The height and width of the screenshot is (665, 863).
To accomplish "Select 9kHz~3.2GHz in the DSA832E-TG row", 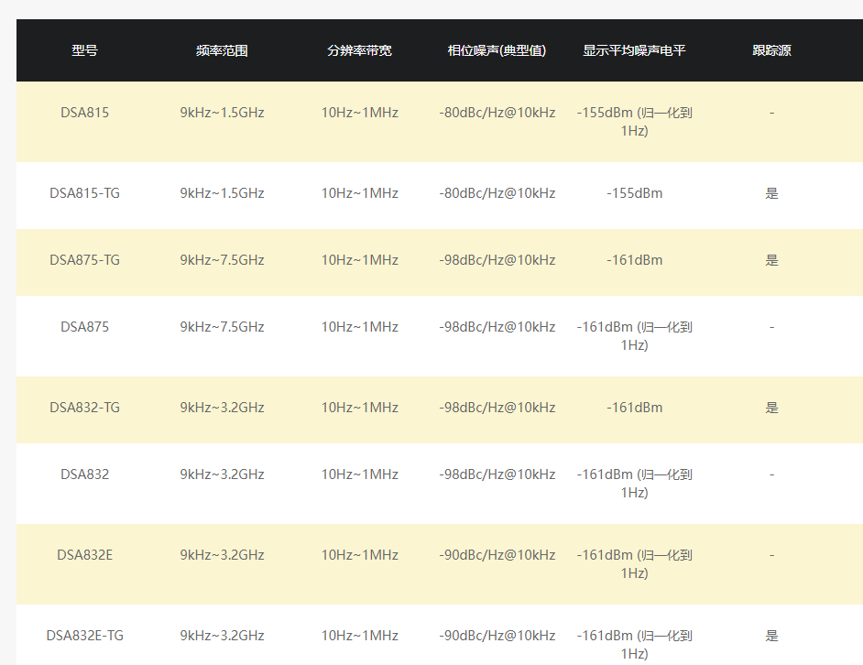I will click(222, 636).
